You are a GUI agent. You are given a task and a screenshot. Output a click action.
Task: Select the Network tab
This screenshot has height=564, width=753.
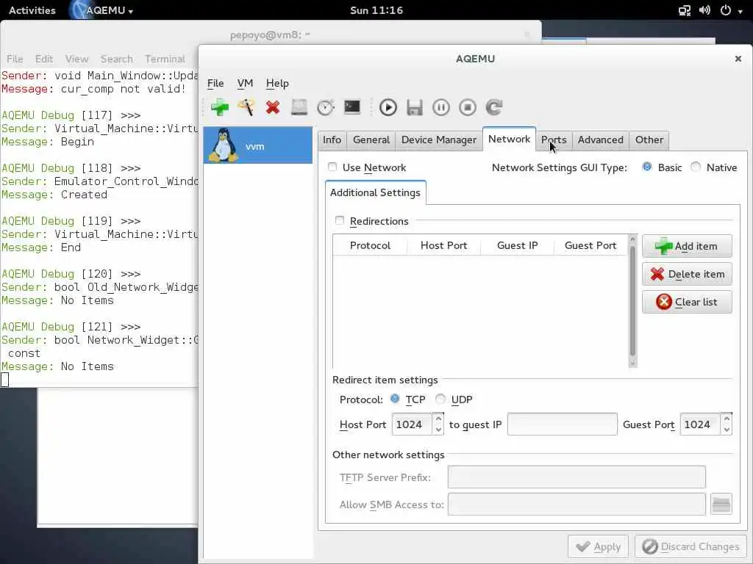509,139
